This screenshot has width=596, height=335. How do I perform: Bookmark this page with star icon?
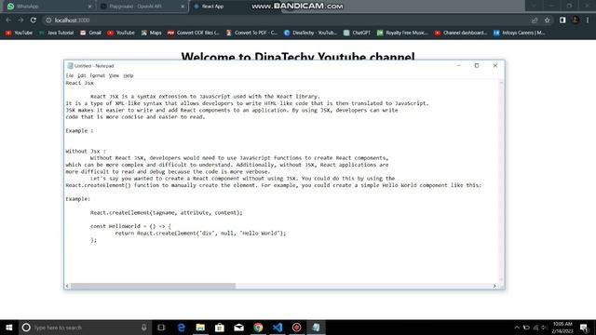tap(547, 20)
